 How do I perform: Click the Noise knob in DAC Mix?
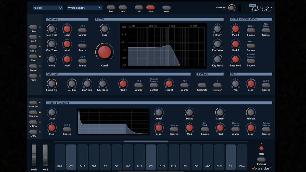52,59
